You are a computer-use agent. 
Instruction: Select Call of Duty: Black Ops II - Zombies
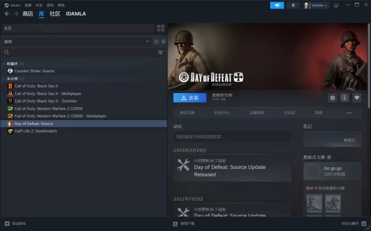pos(46,101)
